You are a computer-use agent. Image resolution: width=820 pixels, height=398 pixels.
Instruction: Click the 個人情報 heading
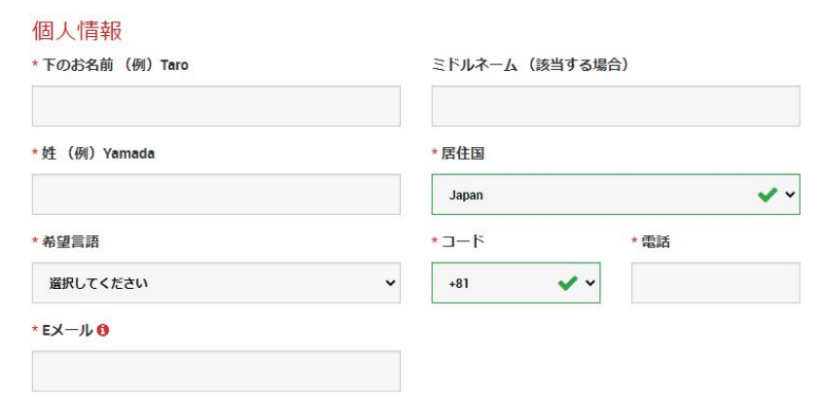[78, 31]
